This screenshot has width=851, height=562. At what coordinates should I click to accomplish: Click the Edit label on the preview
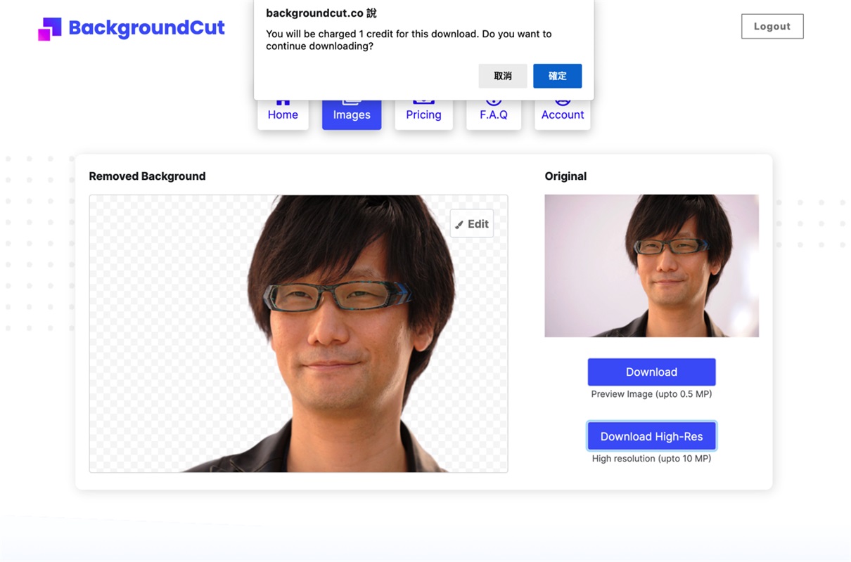coord(478,224)
